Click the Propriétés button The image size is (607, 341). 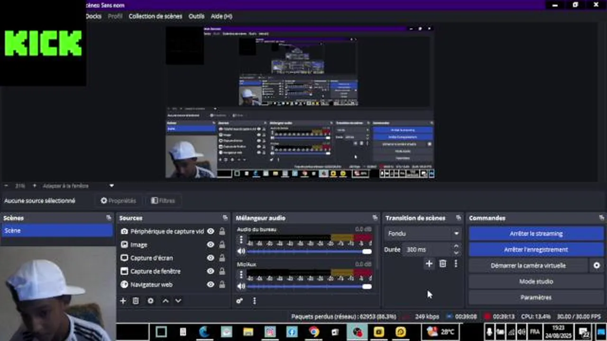(x=118, y=201)
